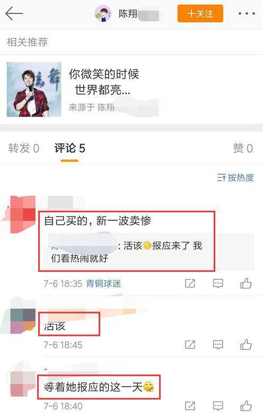Open recommended post thumbnail with red shirt
The image size is (263, 416).
click(x=34, y=89)
